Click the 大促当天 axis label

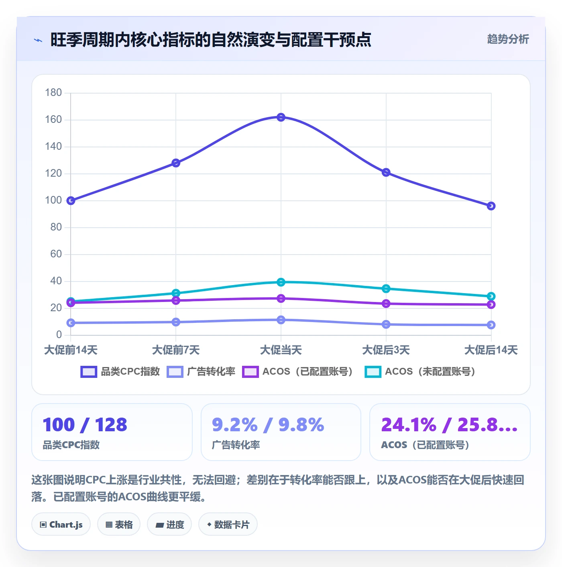click(281, 350)
